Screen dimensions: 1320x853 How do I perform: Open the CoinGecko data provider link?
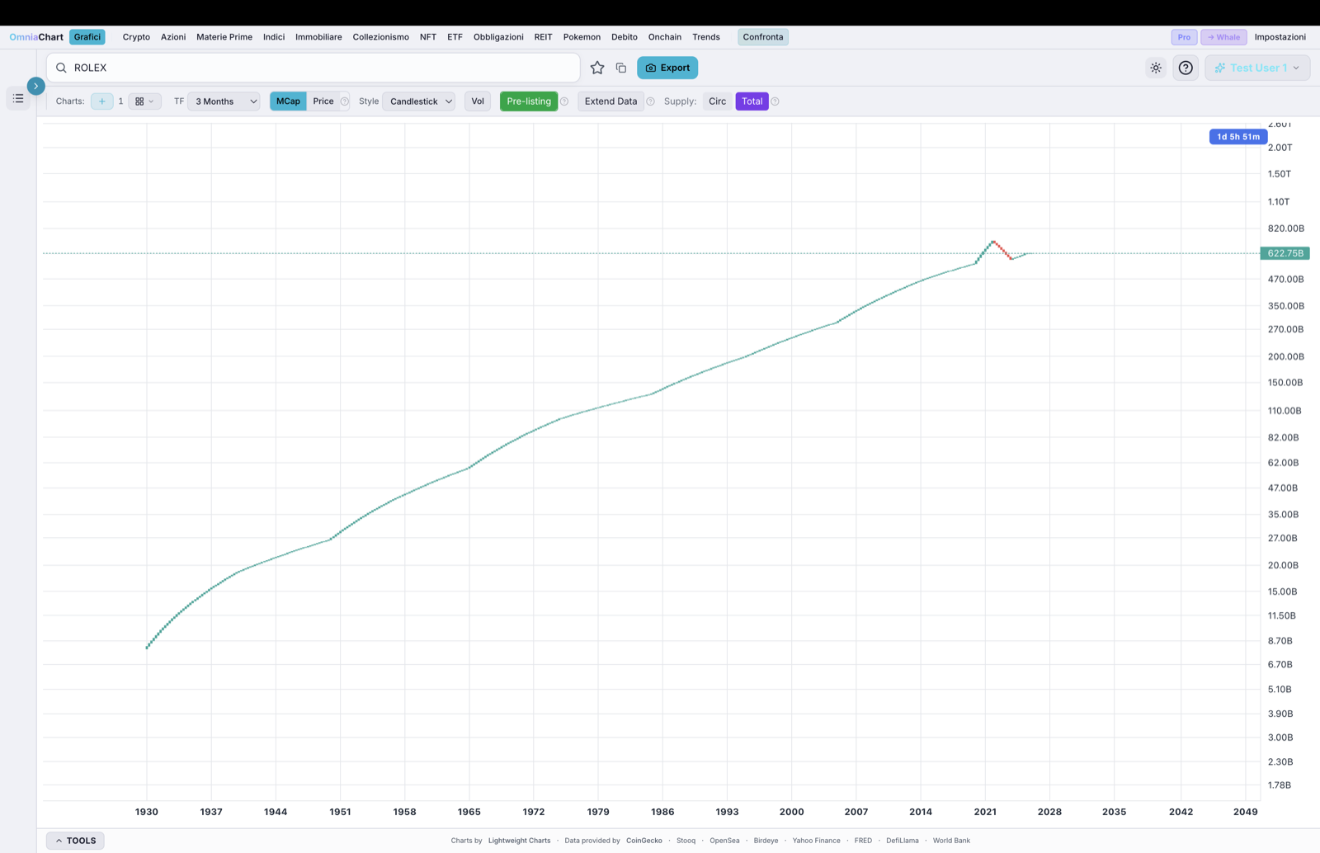point(644,841)
